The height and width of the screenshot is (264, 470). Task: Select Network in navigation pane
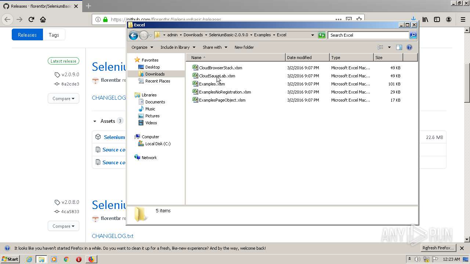coord(149,158)
